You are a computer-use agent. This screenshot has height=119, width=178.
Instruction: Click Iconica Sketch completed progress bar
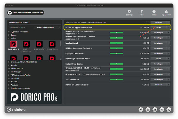[x=116, y=43]
